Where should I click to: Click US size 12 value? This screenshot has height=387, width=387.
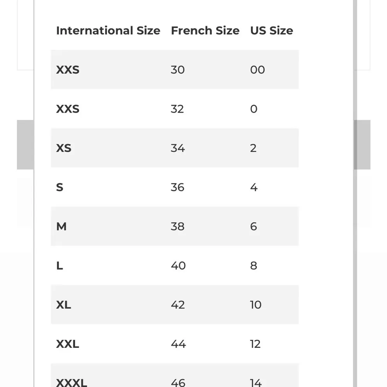(255, 344)
